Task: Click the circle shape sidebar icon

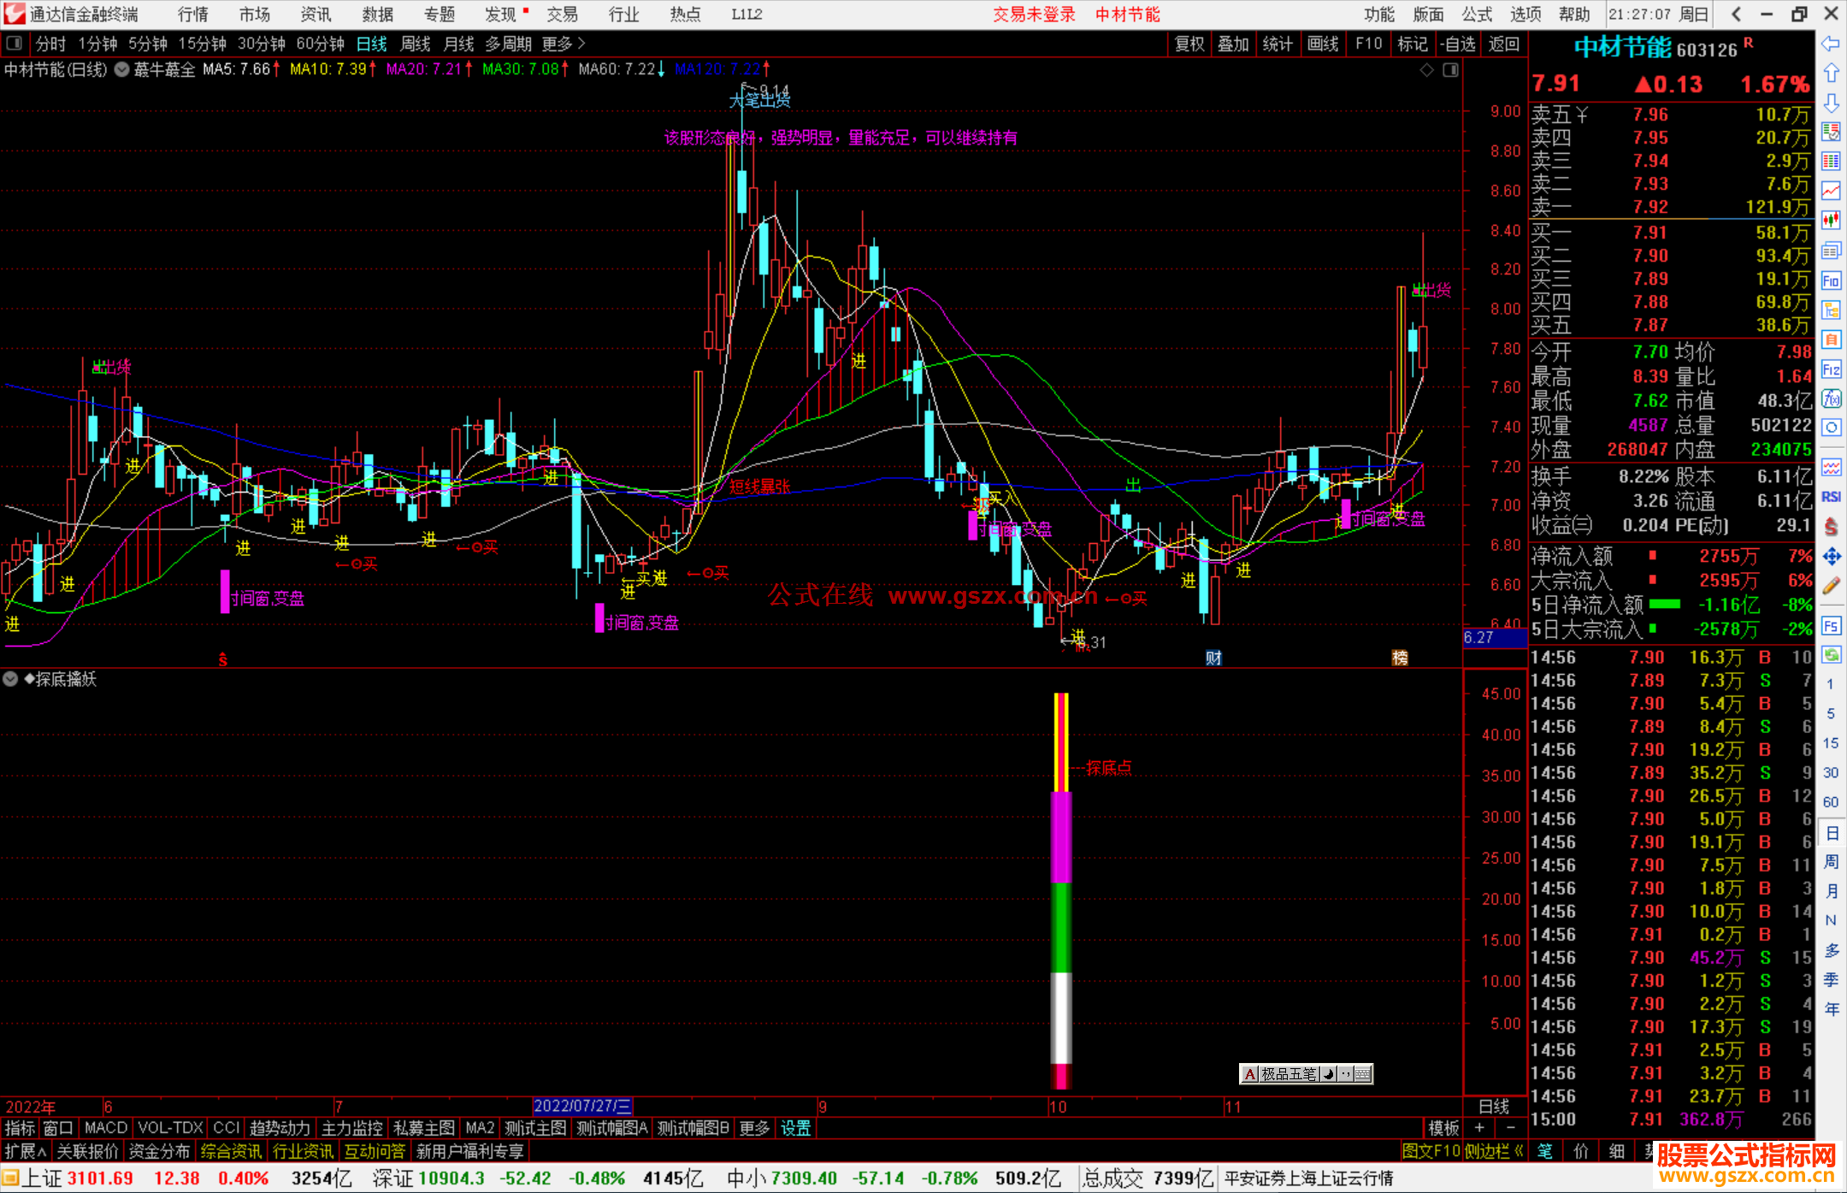Action: 1831,428
